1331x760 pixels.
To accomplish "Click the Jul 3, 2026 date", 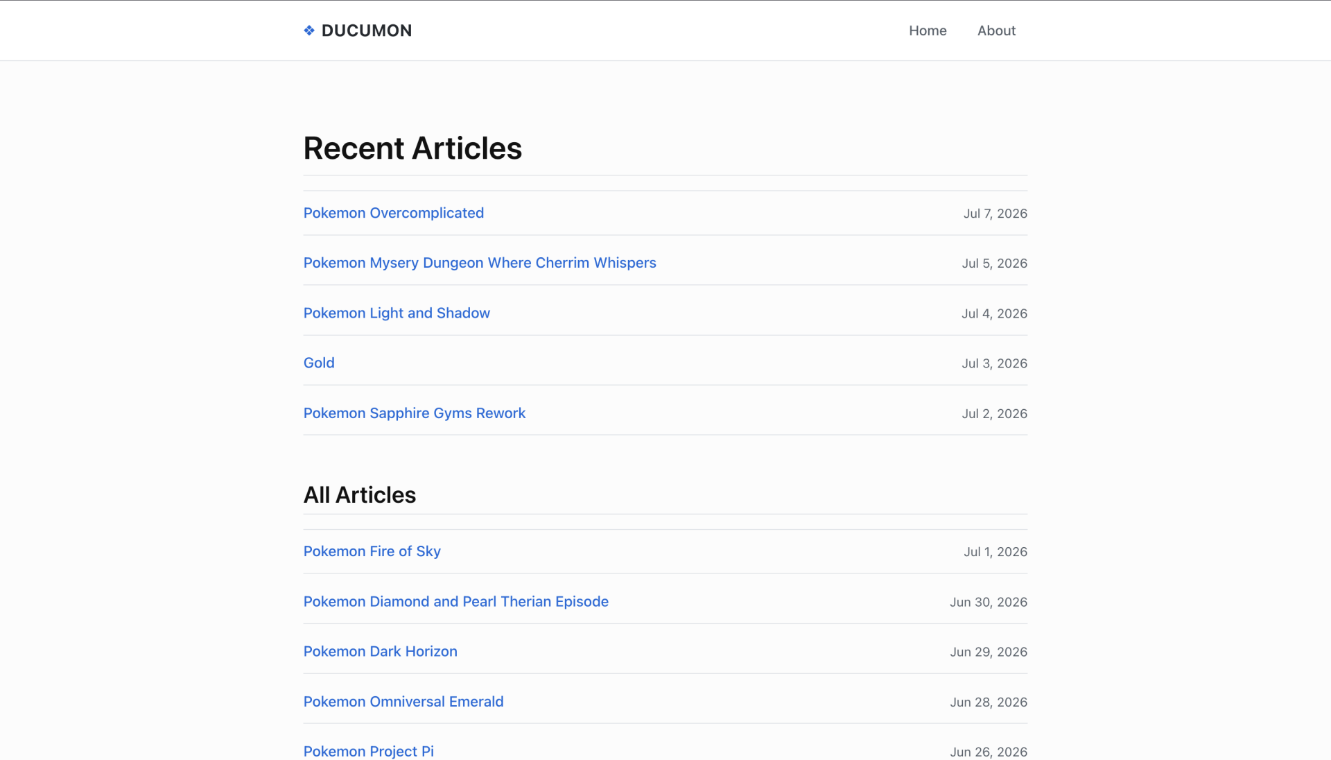I will pyautogui.click(x=995, y=363).
